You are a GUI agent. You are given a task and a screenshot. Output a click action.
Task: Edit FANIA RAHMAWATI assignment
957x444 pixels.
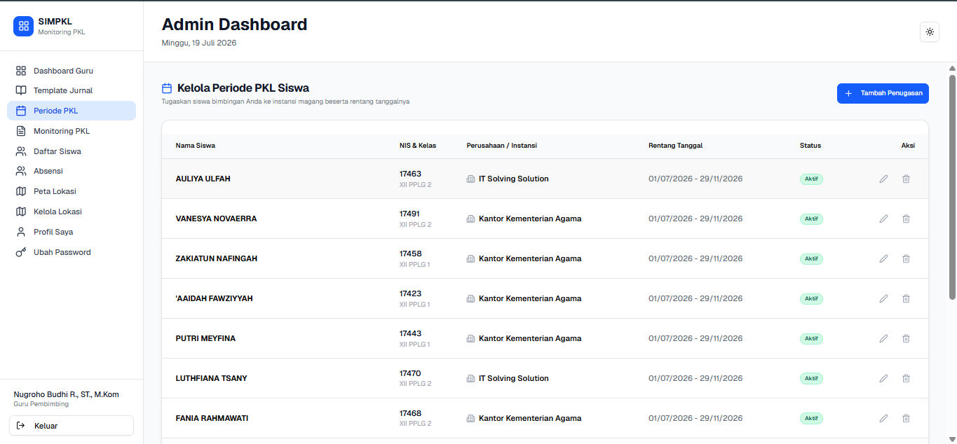click(x=883, y=418)
